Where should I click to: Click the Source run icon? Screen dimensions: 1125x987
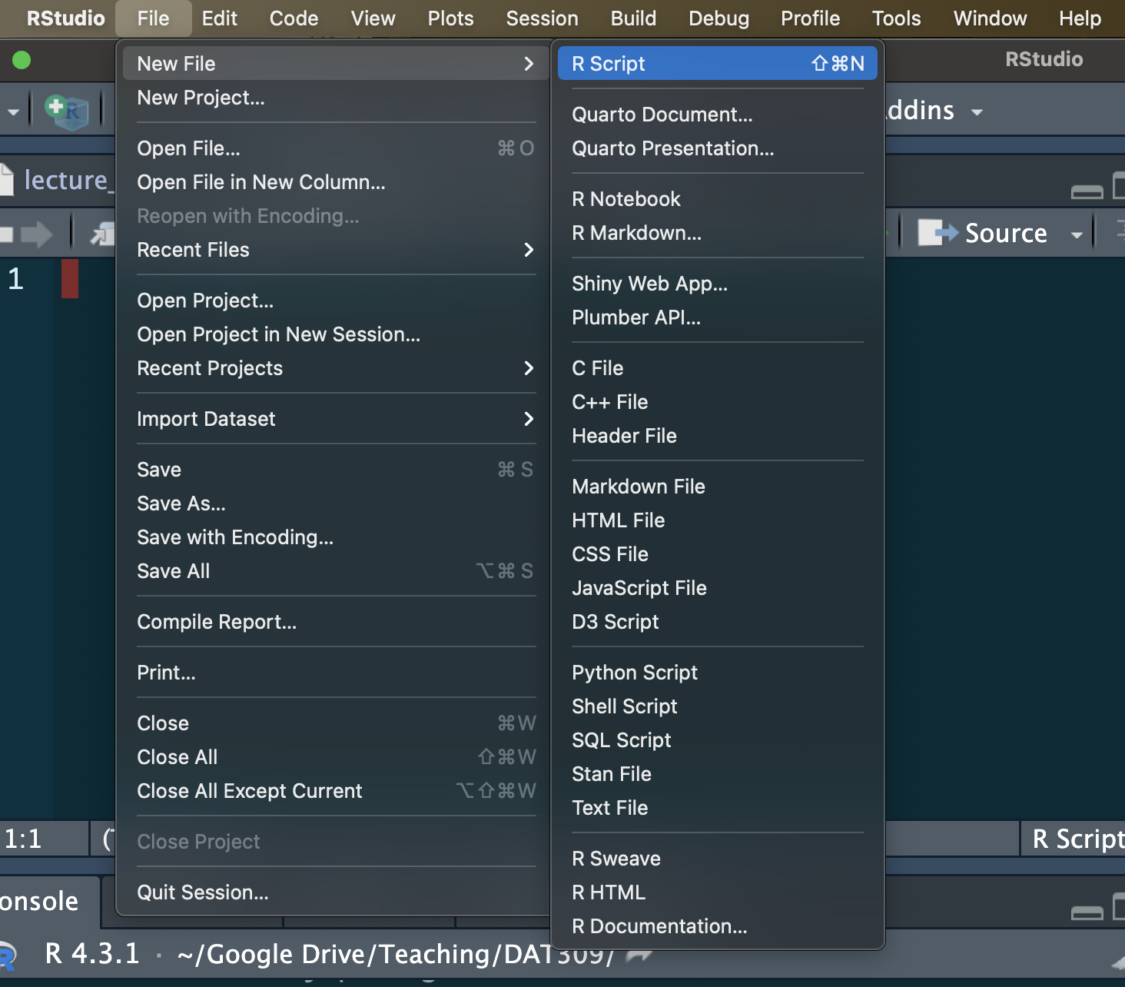point(937,232)
